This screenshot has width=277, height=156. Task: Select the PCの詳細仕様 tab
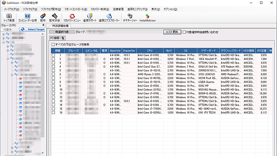[x=60, y=26]
